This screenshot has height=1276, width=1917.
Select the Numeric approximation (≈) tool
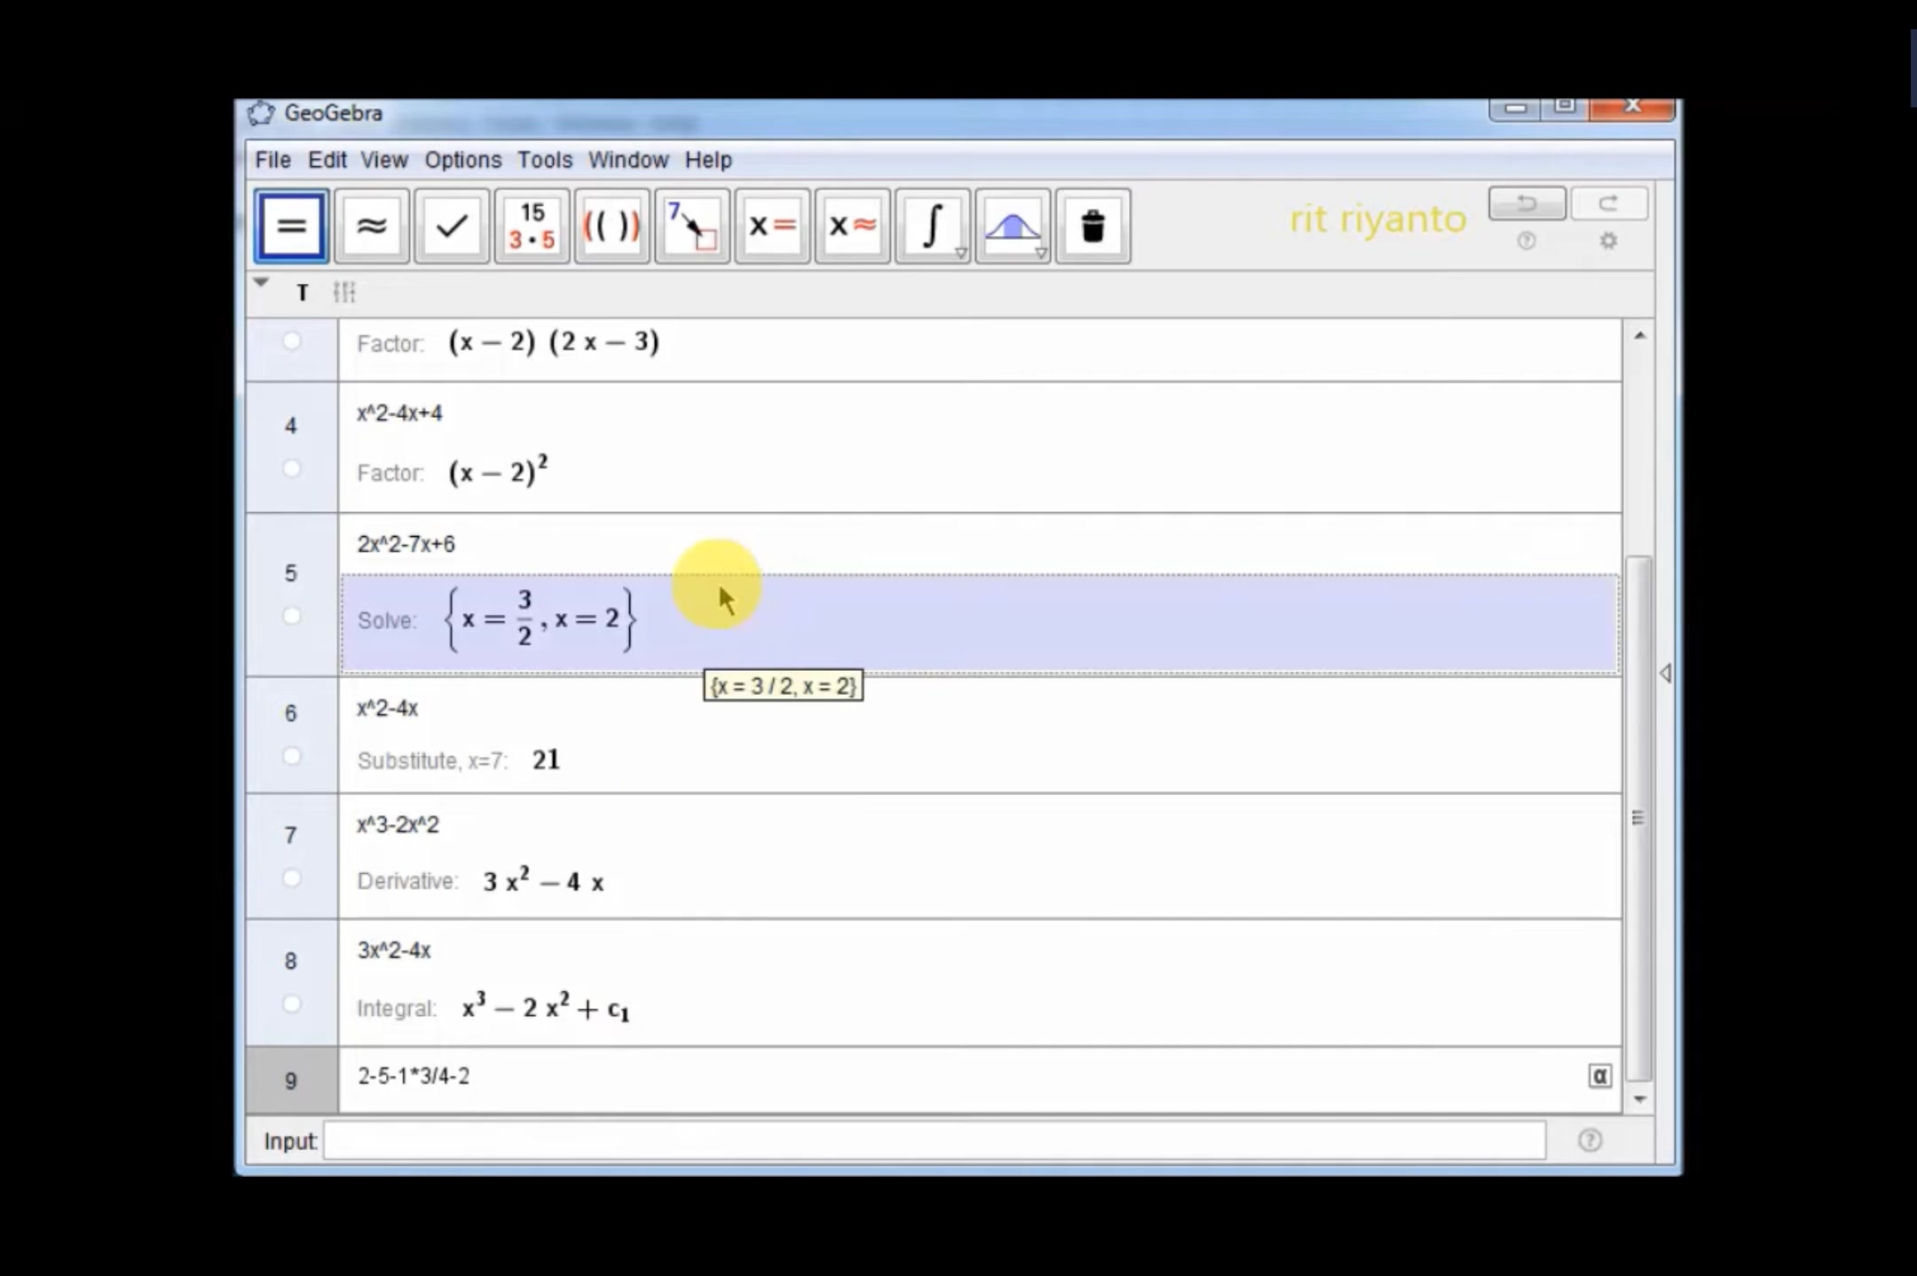click(x=371, y=226)
